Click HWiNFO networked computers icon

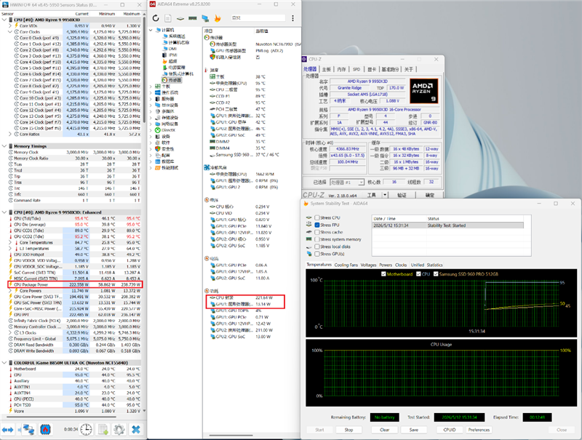28,429
